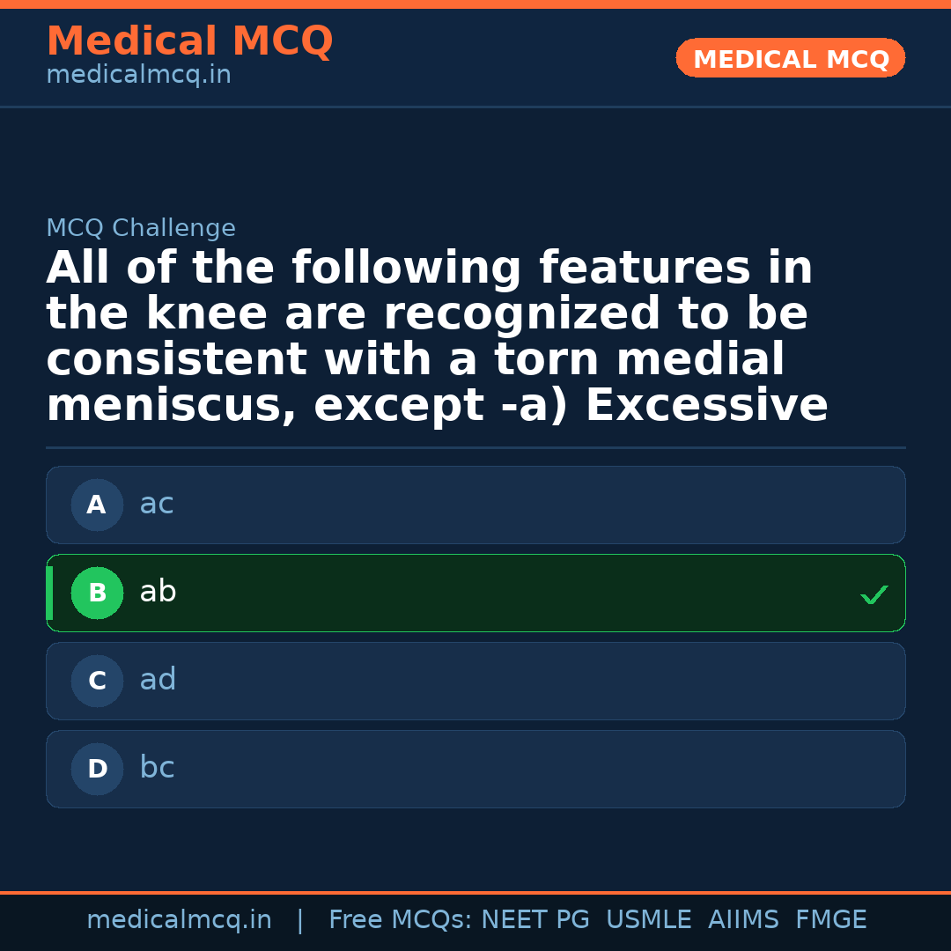Select answer option D labeled bc

click(x=475, y=769)
